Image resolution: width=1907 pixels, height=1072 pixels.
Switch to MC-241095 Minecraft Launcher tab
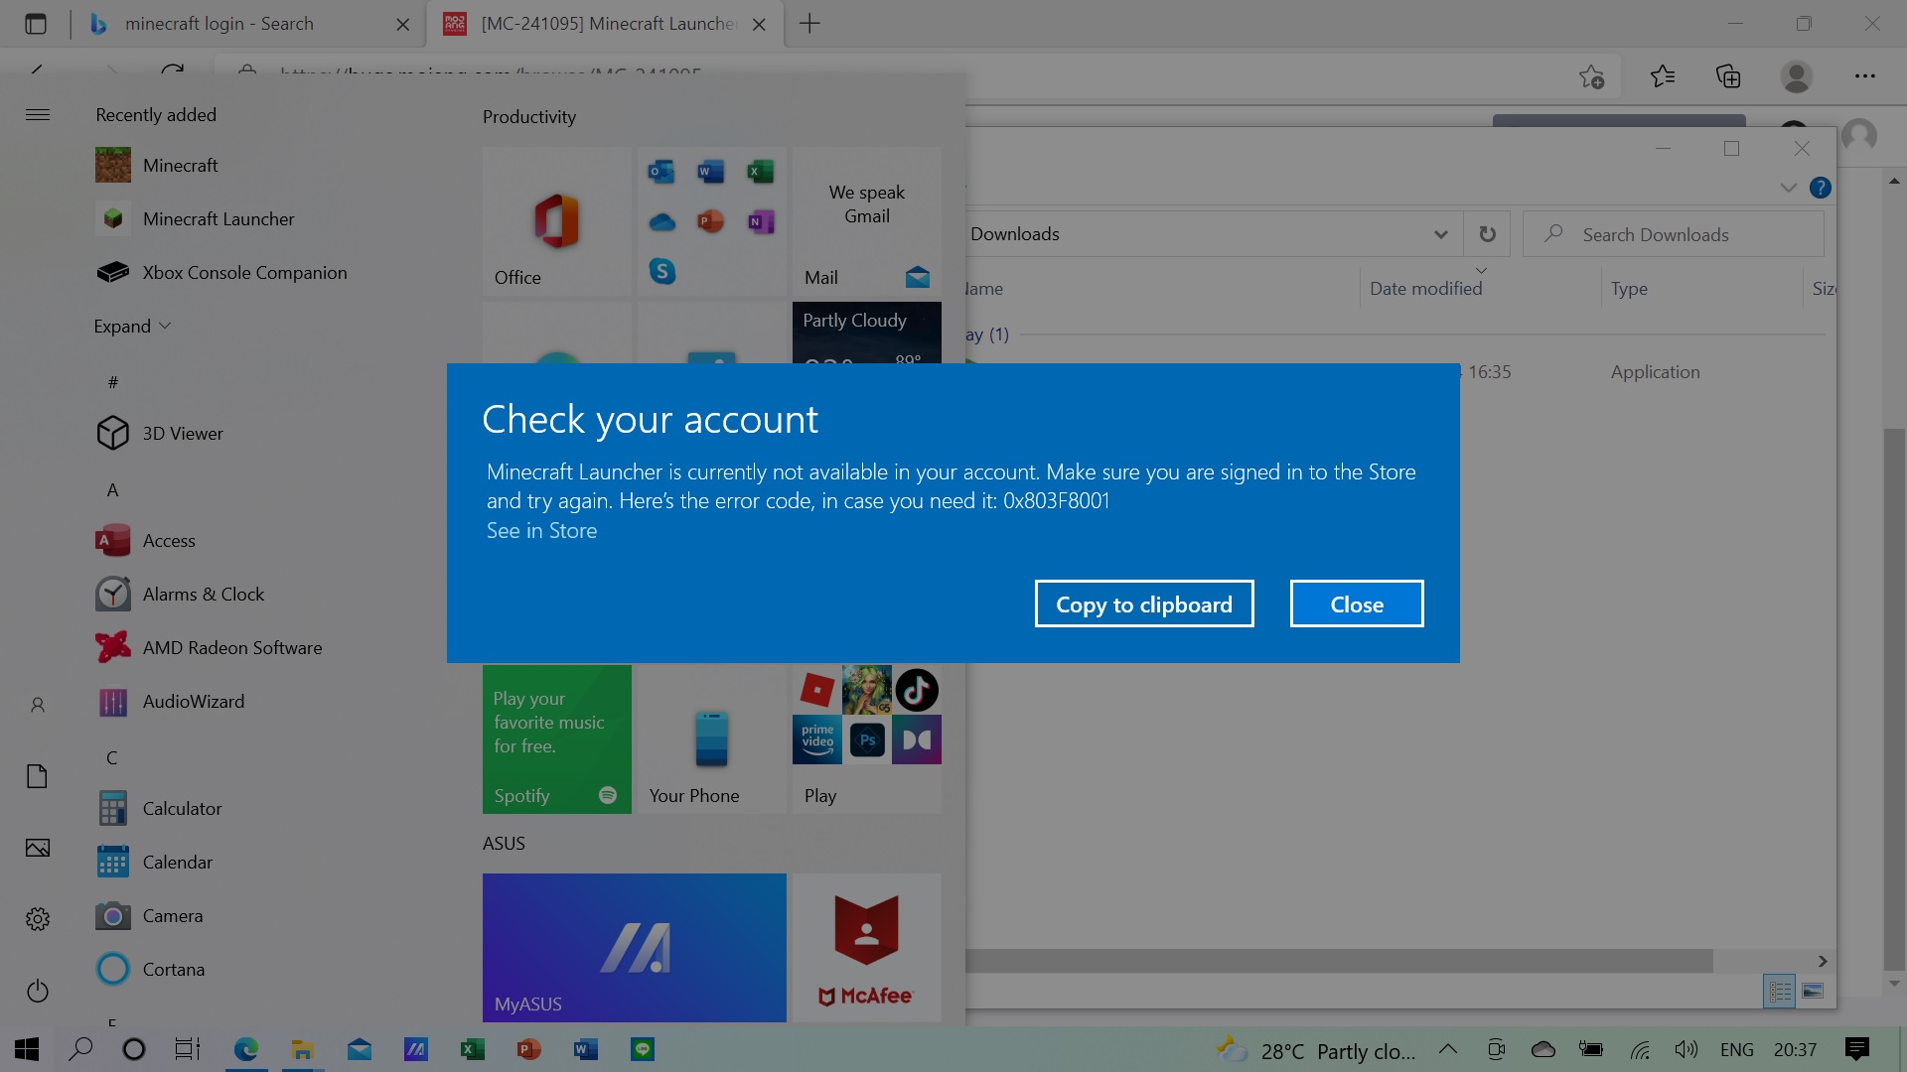[x=608, y=24]
